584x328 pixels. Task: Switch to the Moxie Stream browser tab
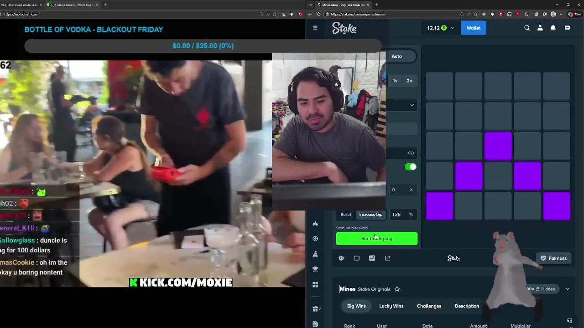pyautogui.click(x=72, y=5)
